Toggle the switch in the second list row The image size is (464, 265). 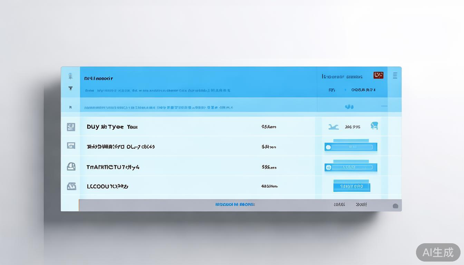pos(350,147)
